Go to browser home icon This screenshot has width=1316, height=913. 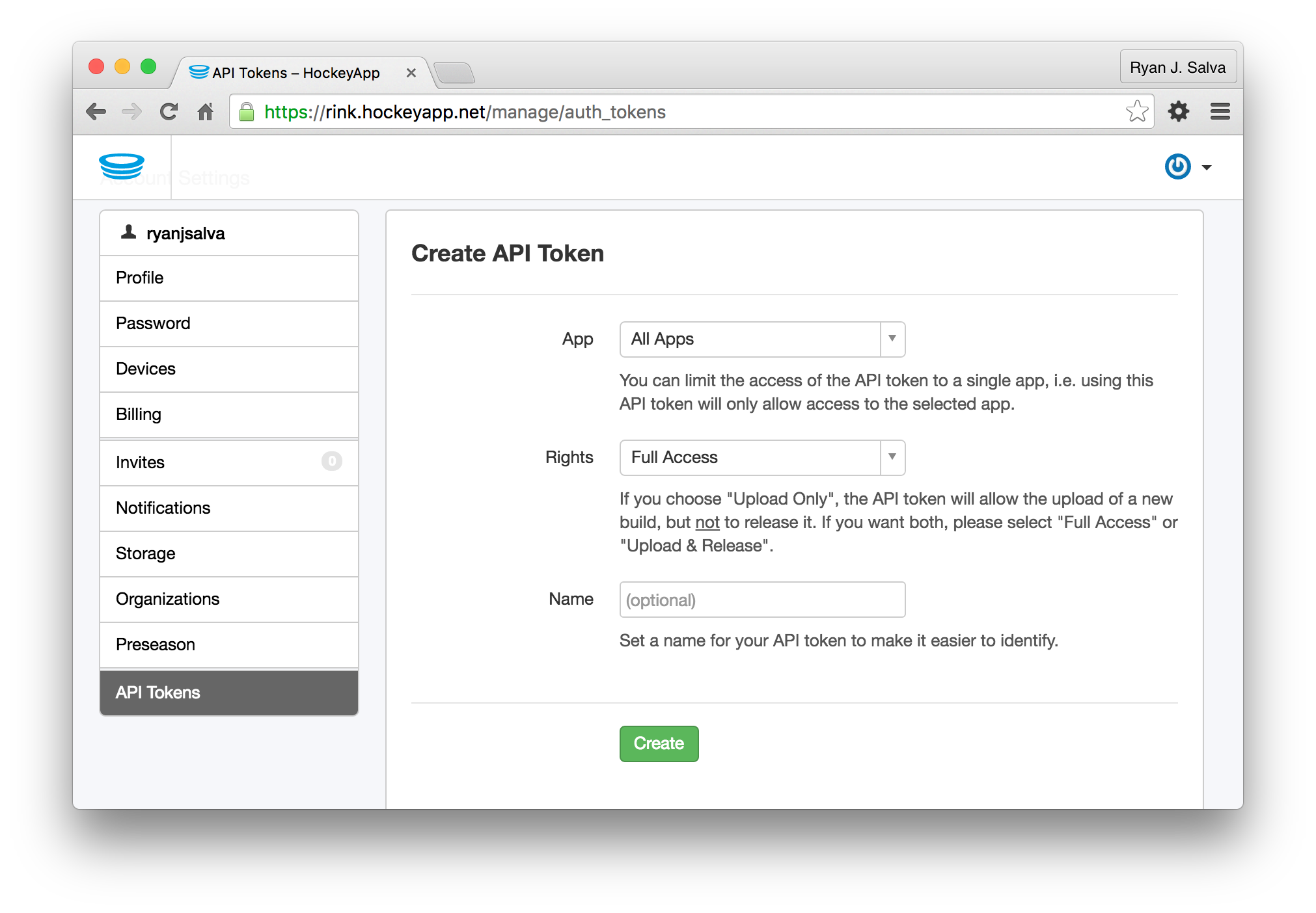tap(205, 112)
